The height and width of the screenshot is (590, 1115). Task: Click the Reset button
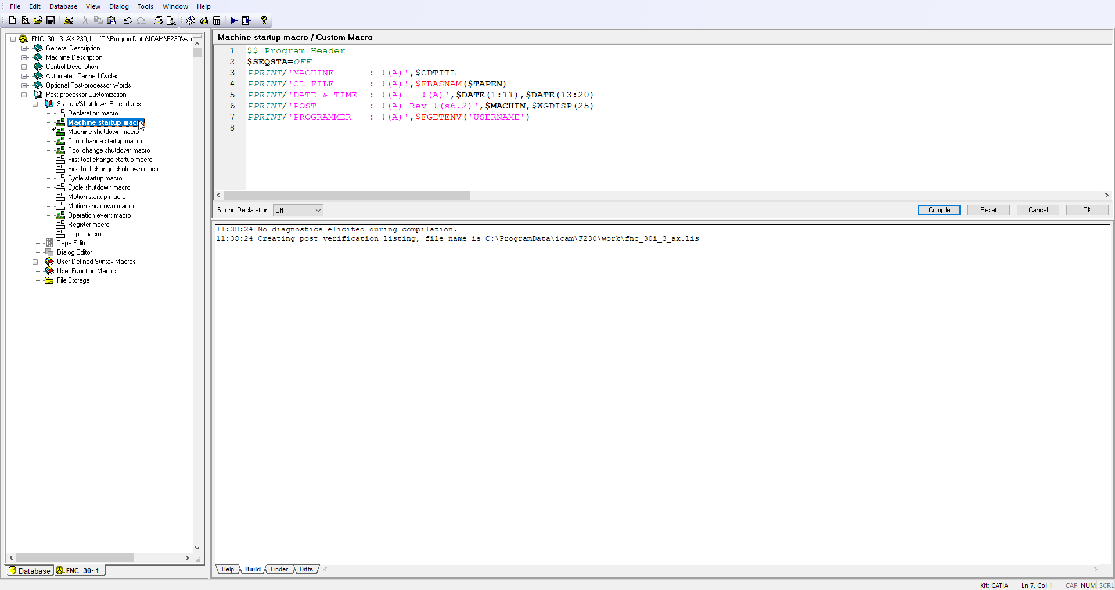tap(988, 210)
